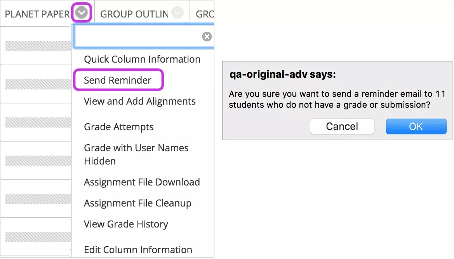The height and width of the screenshot is (259, 454).
Task: Start an Assignment File Download
Action: 142,182
